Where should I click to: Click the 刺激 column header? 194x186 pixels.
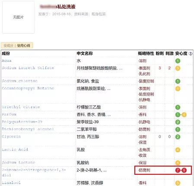169,54
